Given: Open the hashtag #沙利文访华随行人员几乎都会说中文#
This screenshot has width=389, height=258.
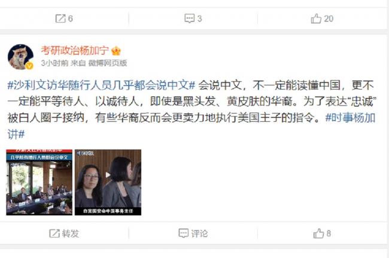Looking at the screenshot, I should pyautogui.click(x=102, y=85).
